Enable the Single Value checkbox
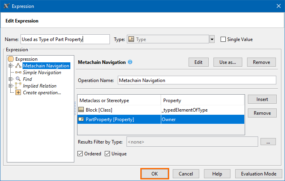 point(223,39)
